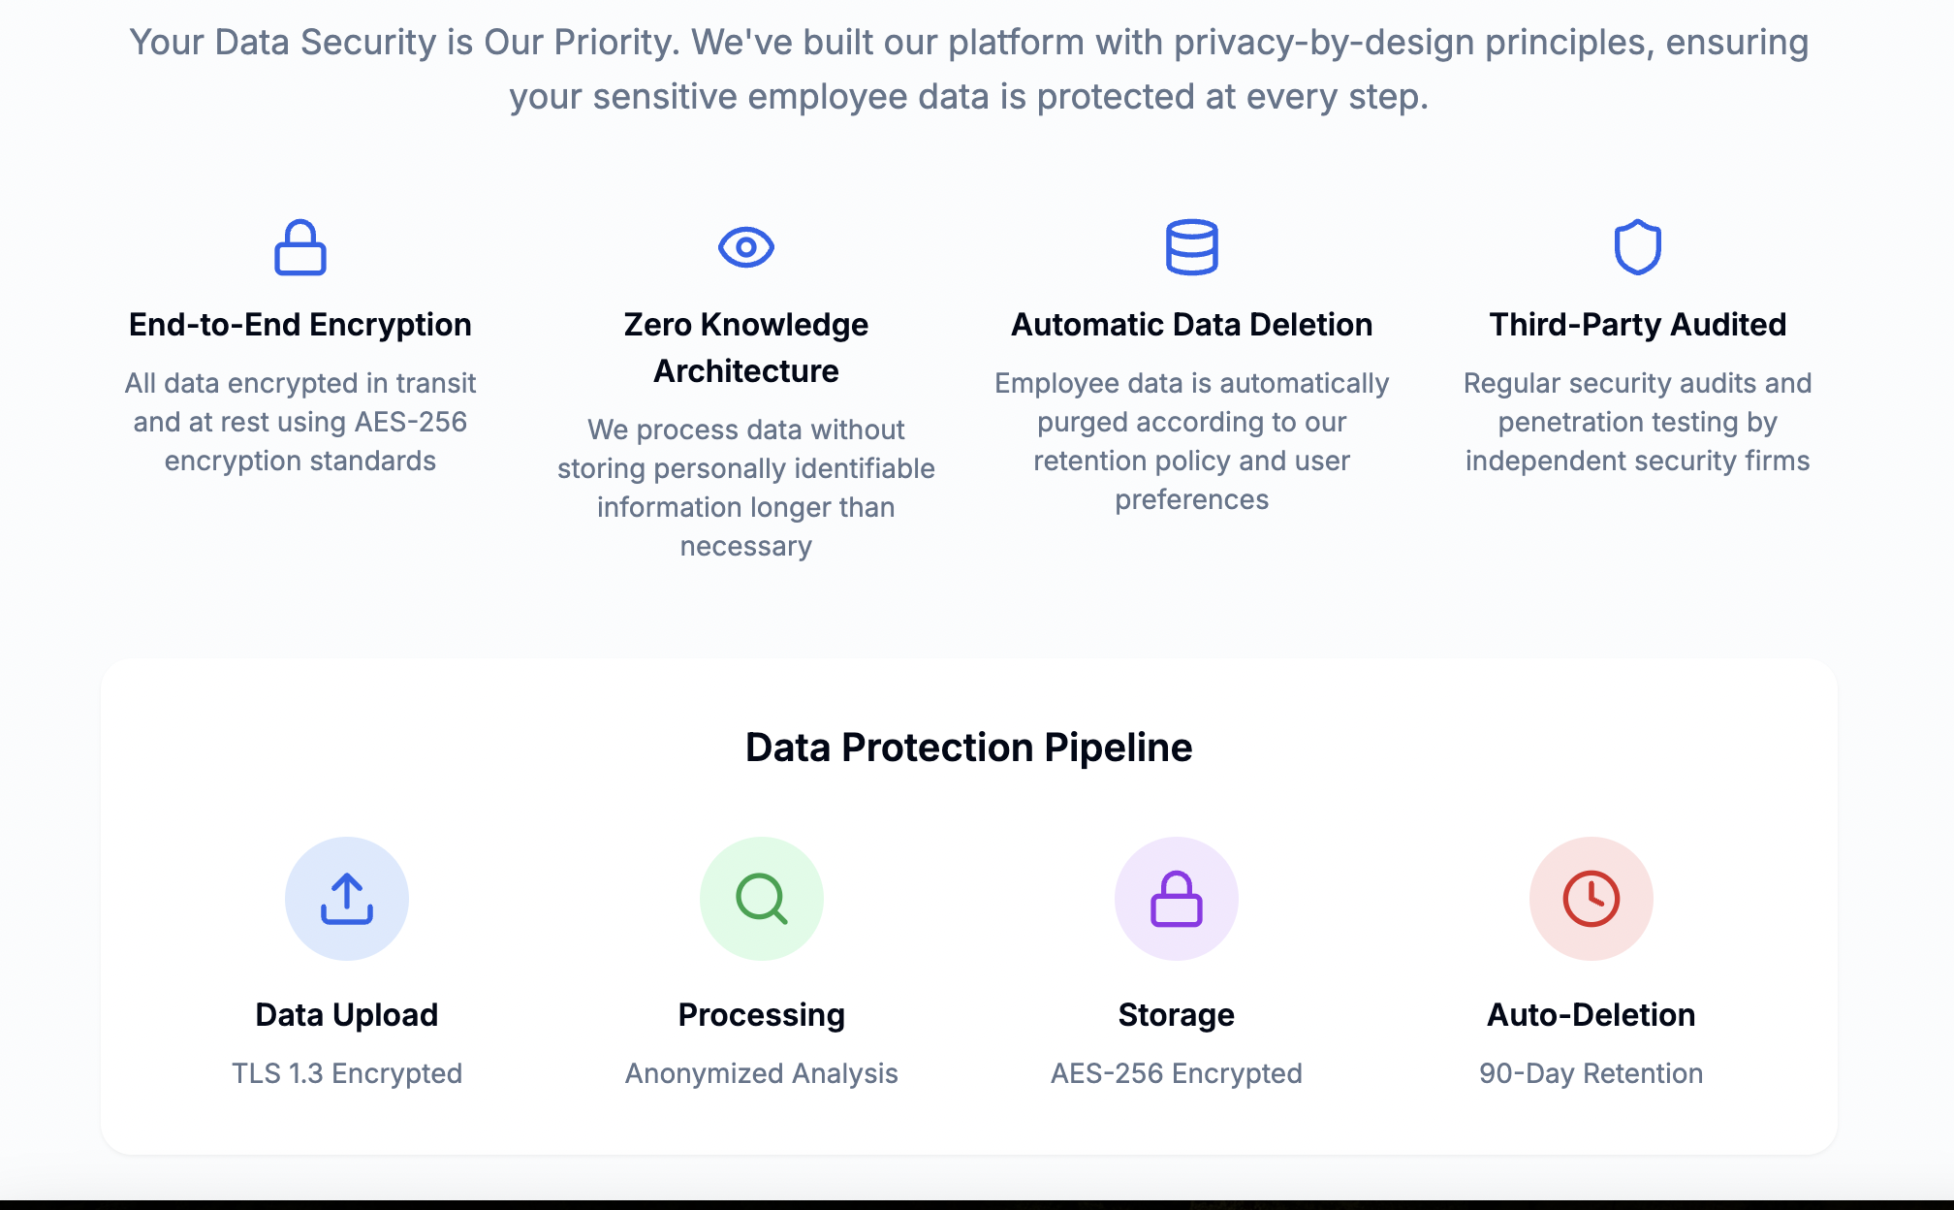Select the End-to-End Encryption heading
This screenshot has width=1954, height=1210.
[300, 325]
